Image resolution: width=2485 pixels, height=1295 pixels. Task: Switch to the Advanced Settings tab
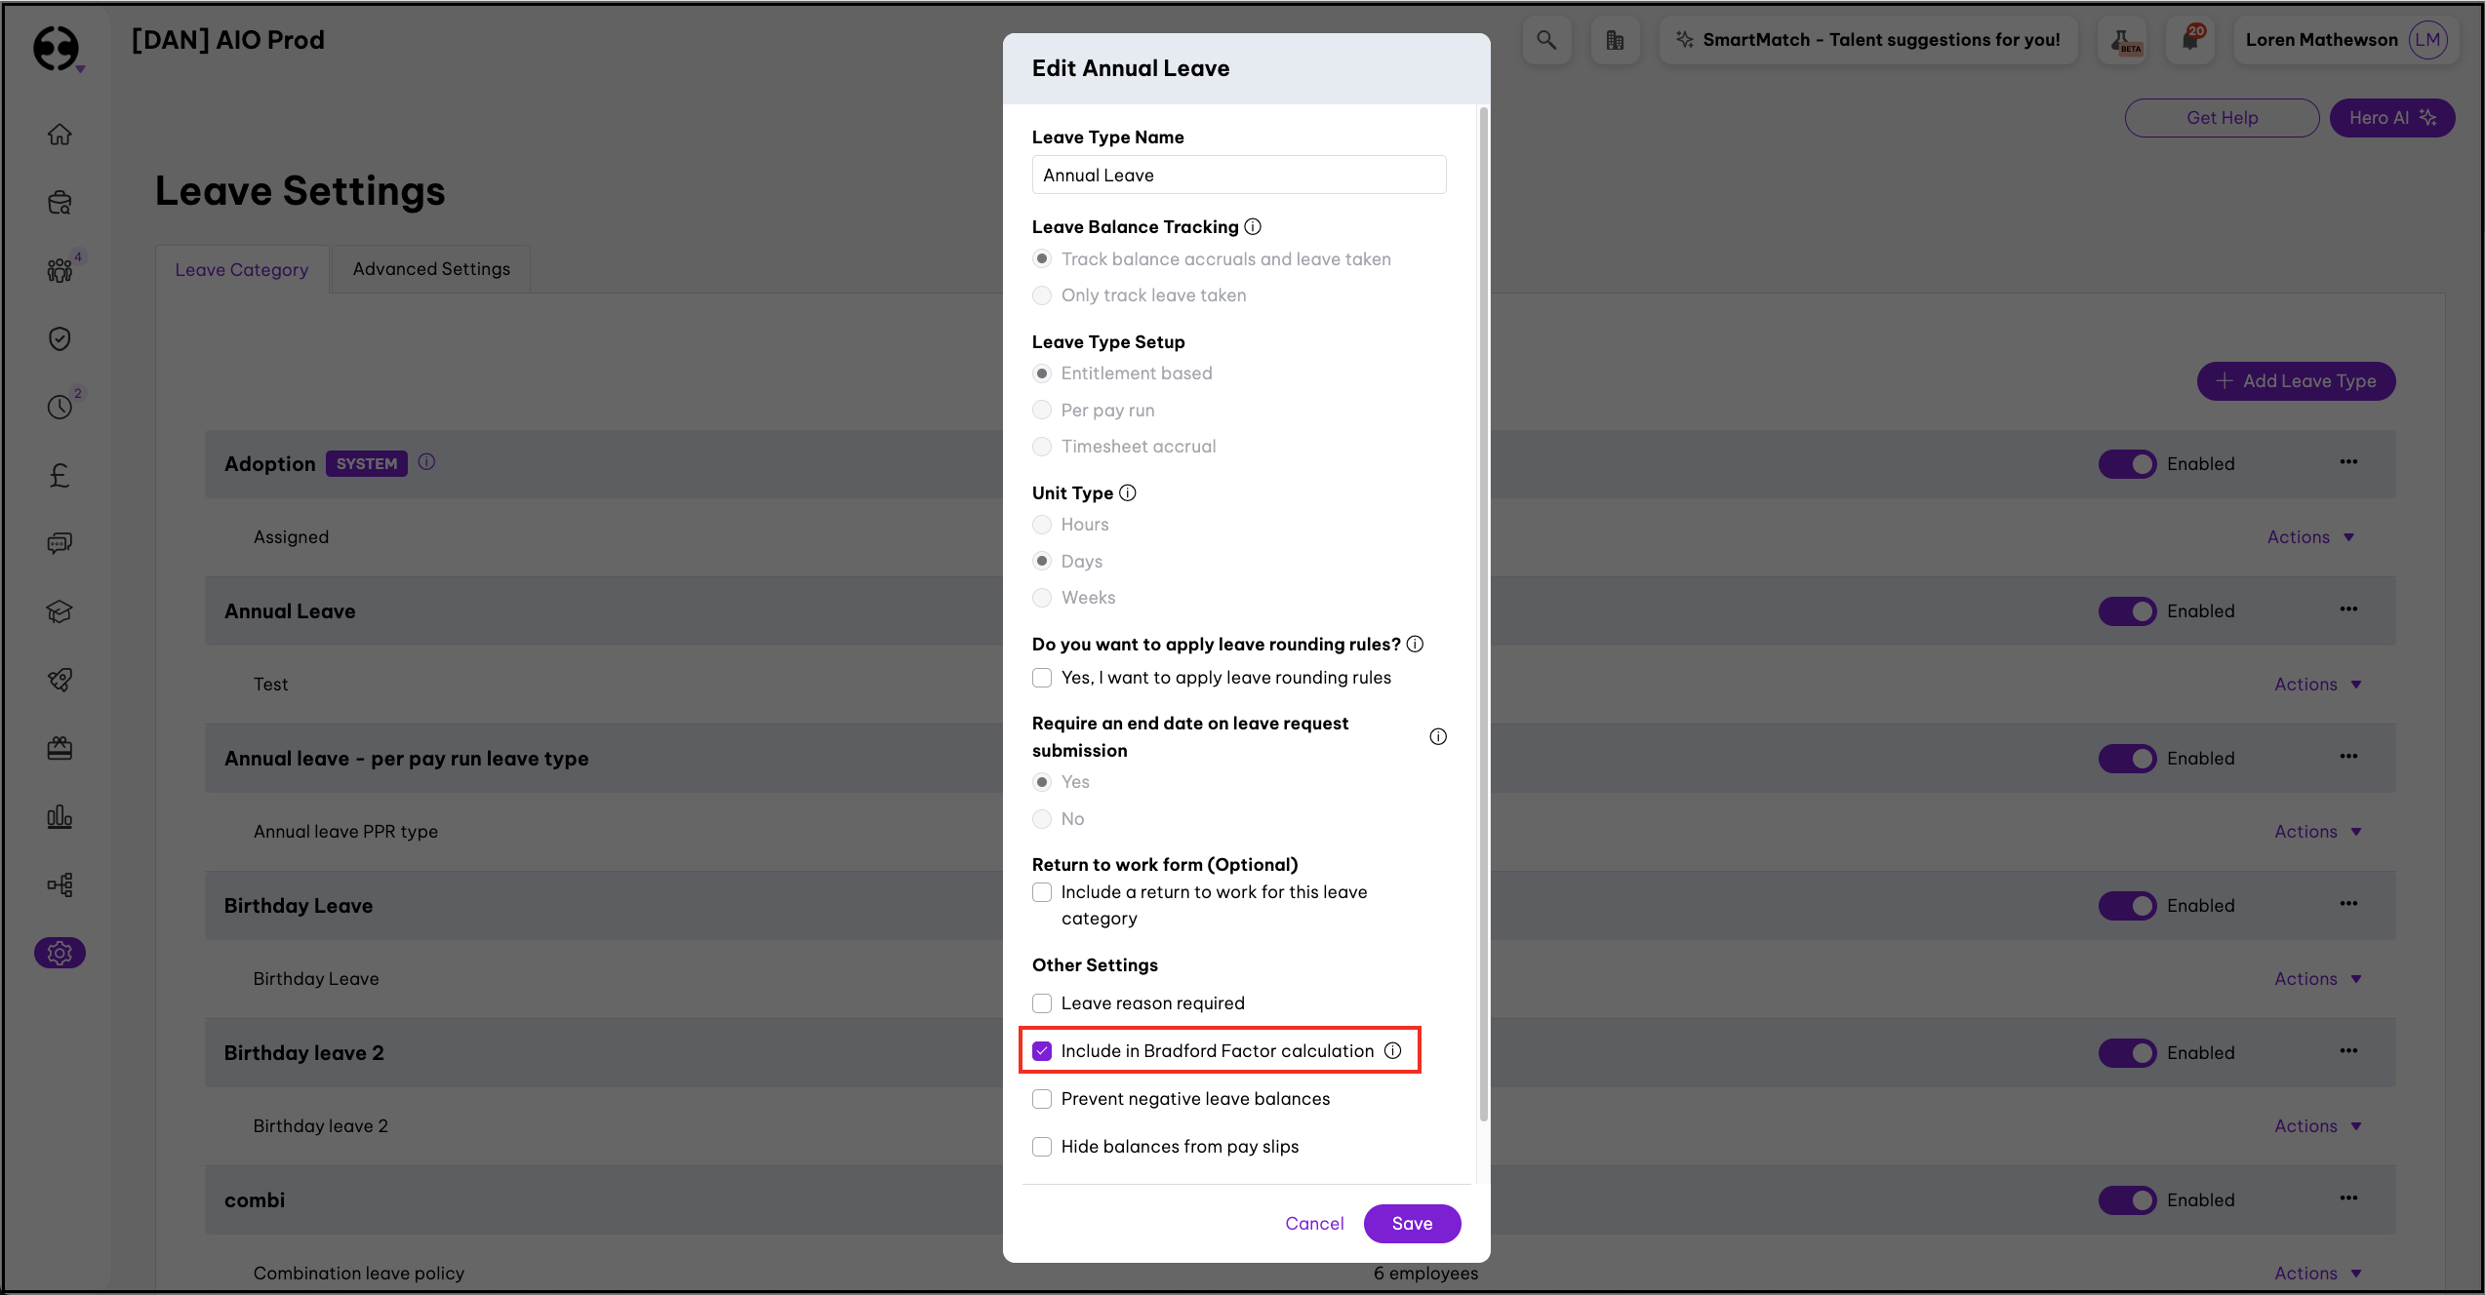(x=431, y=269)
